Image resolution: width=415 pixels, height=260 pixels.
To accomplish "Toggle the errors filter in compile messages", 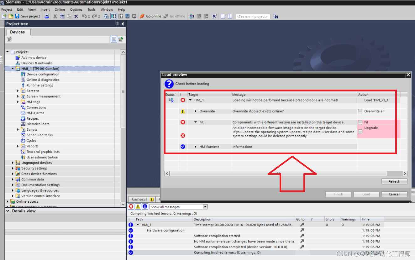I will coord(131,206).
